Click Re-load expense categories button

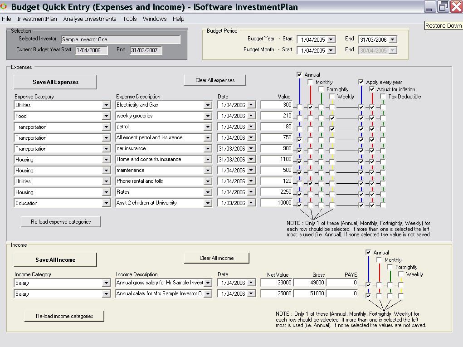(x=60, y=221)
